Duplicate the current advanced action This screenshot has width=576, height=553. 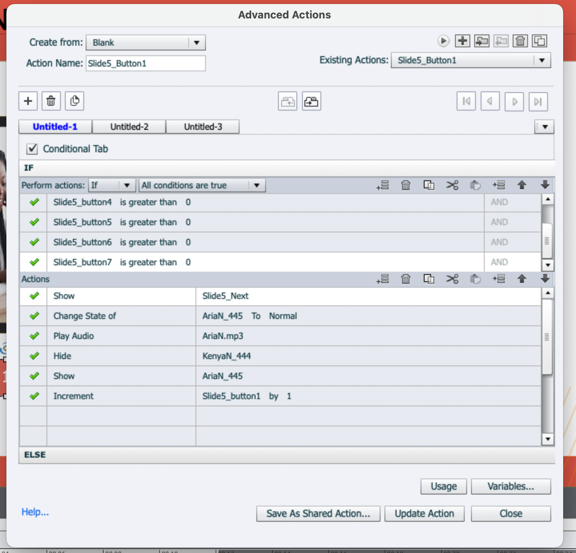(x=539, y=41)
